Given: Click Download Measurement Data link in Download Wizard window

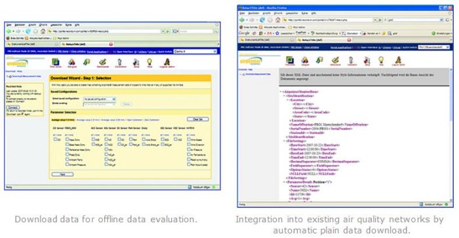Looking at the screenshot, I should click(x=26, y=76).
